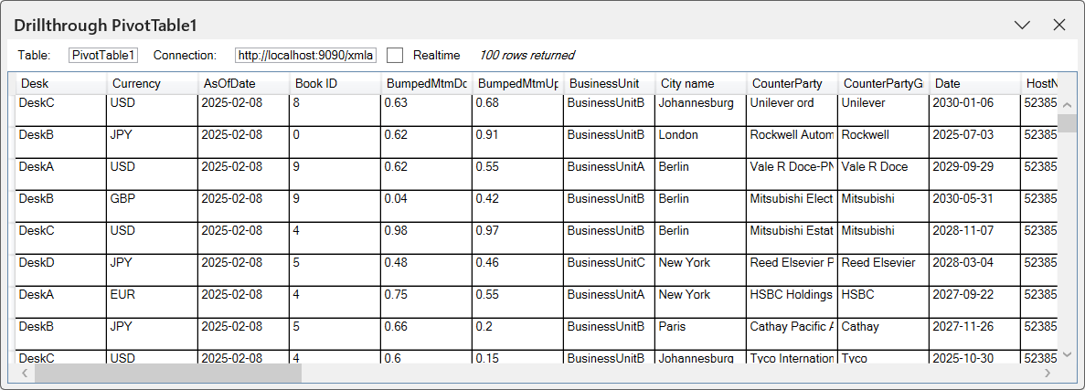
Task: Select the City name column header
Action: click(700, 83)
